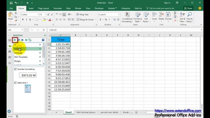Apply the Percent Style format
The width and height of the screenshot is (210, 118).
106,20
